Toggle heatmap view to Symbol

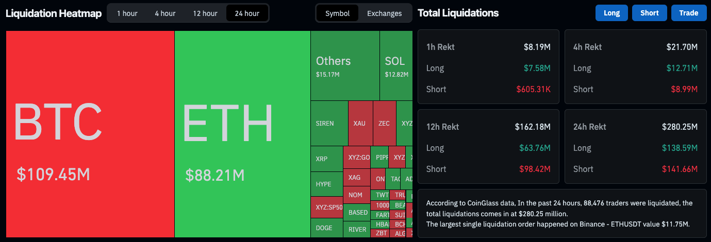[x=337, y=13]
